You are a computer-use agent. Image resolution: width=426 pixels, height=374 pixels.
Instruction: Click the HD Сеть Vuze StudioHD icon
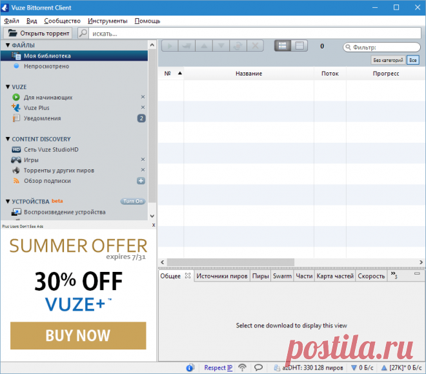pos(16,149)
